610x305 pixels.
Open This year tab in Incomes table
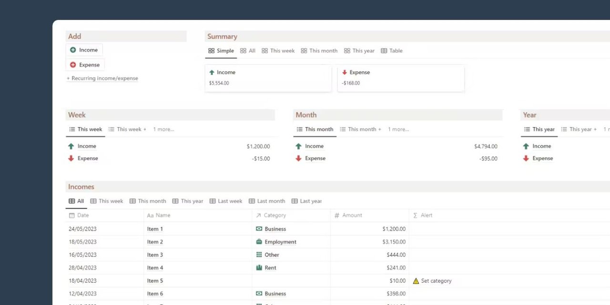click(x=188, y=201)
